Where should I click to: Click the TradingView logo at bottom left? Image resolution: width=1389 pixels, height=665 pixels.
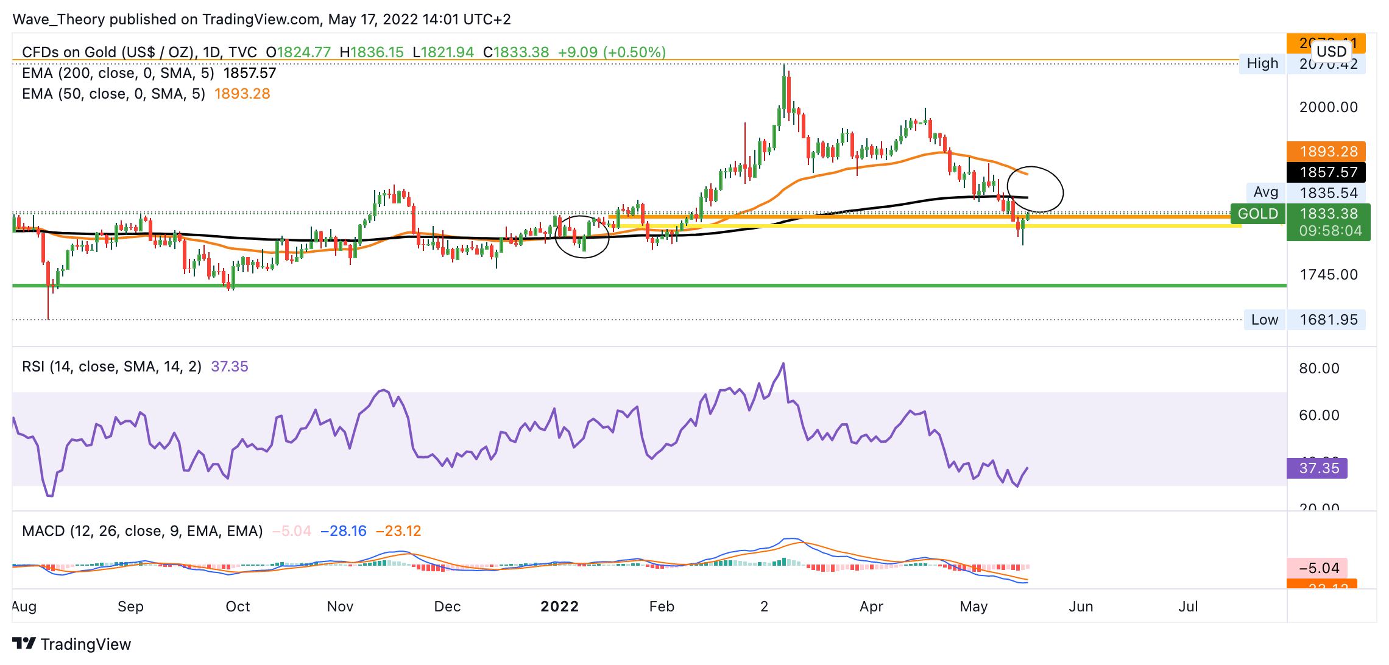71,644
